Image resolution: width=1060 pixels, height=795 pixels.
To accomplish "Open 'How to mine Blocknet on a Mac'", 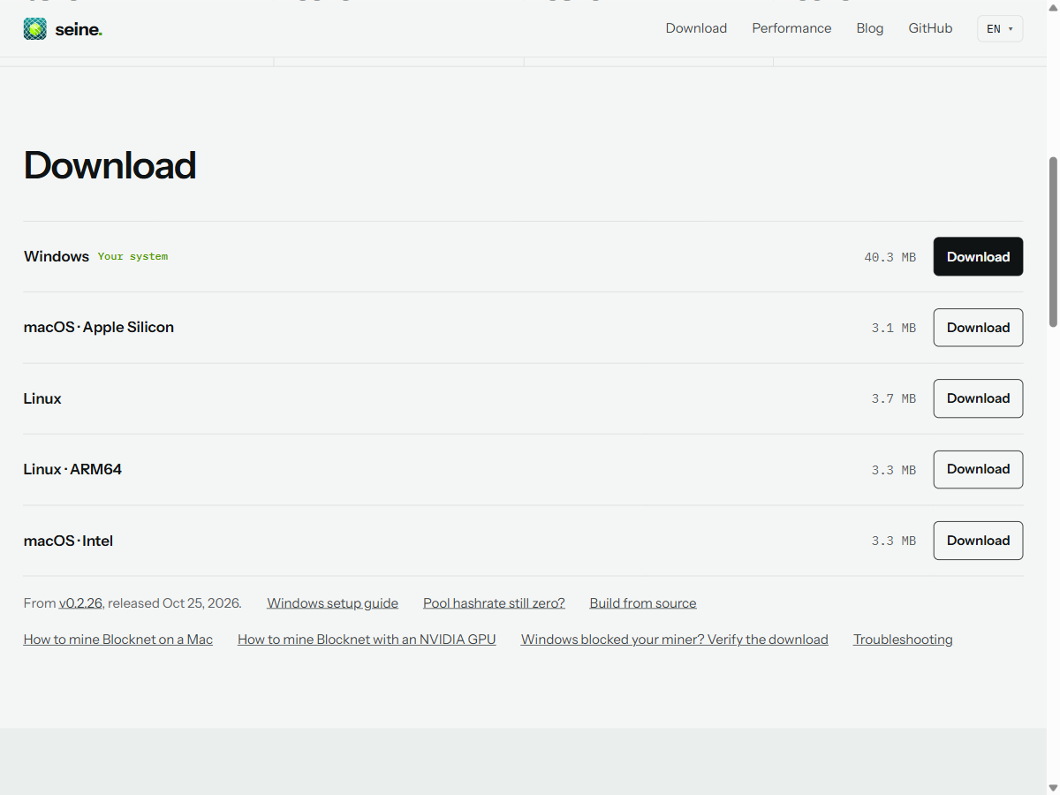I will pos(118,640).
